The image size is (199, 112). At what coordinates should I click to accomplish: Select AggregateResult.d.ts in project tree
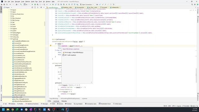point(20,78)
